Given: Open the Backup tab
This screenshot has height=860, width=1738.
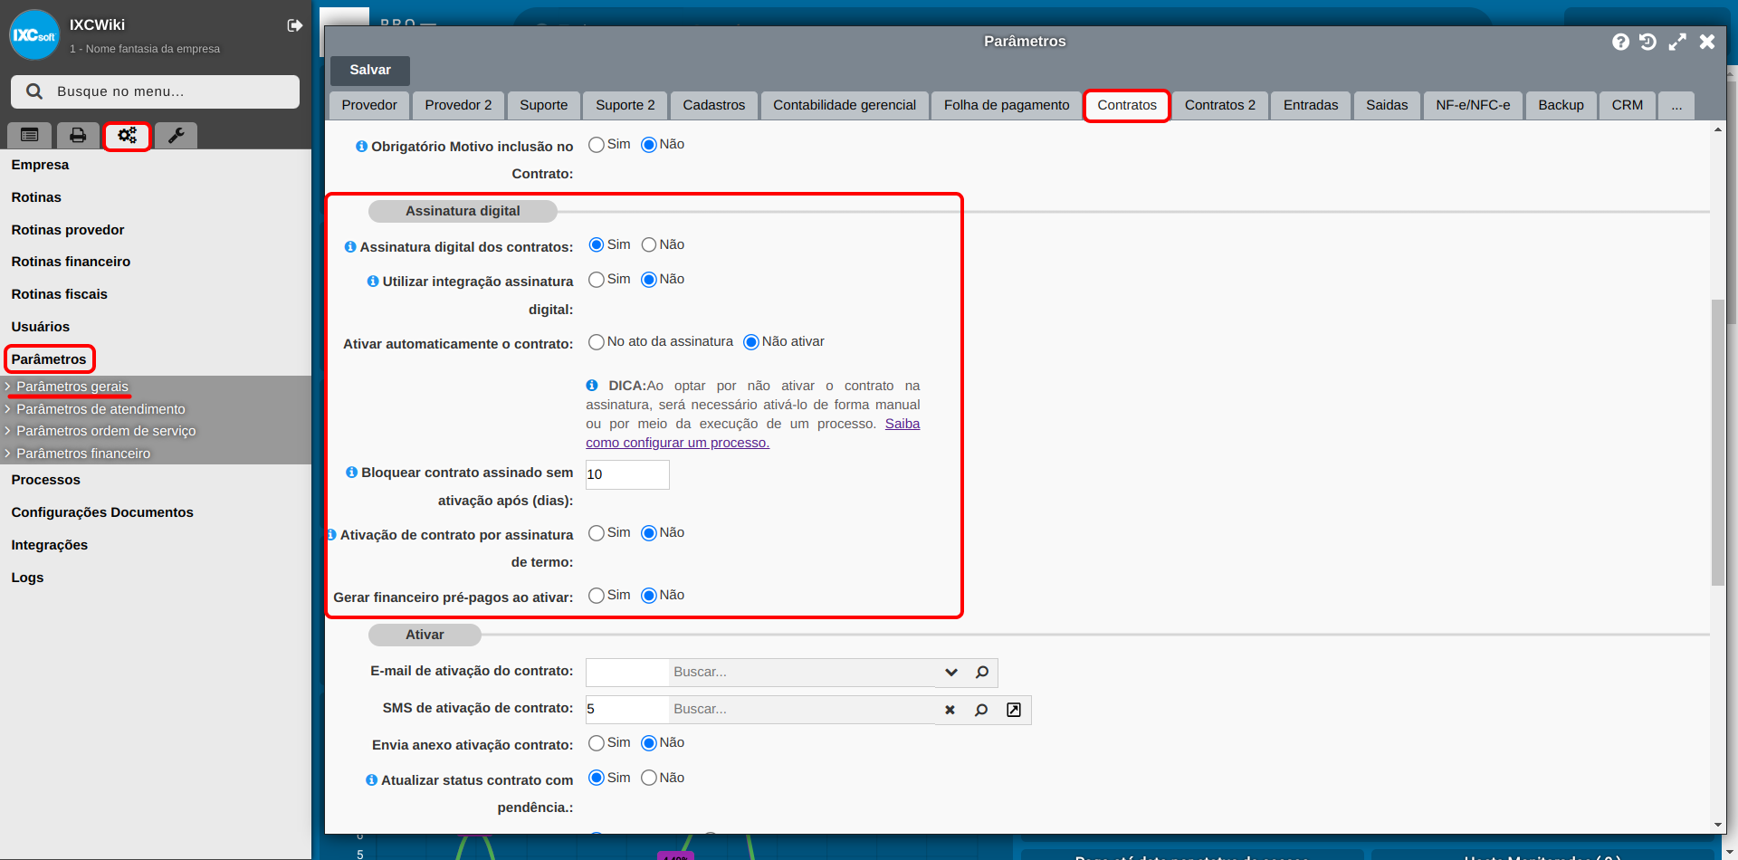Looking at the screenshot, I should pyautogui.click(x=1561, y=105).
